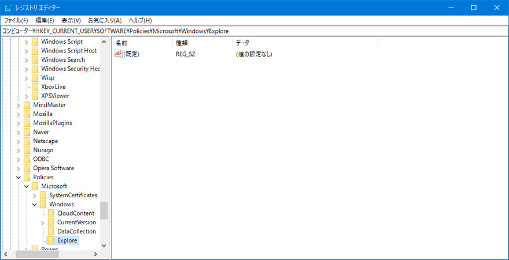Screen dimensions: 509x260
Task: Select the Opera Software folder icon
Action: coord(27,168)
